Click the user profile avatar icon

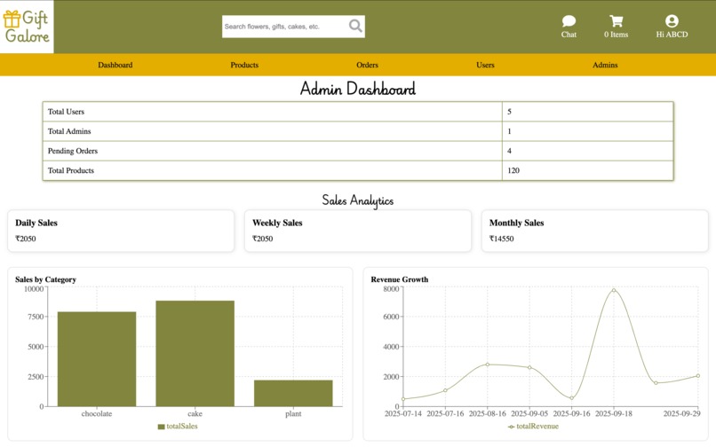[672, 21]
